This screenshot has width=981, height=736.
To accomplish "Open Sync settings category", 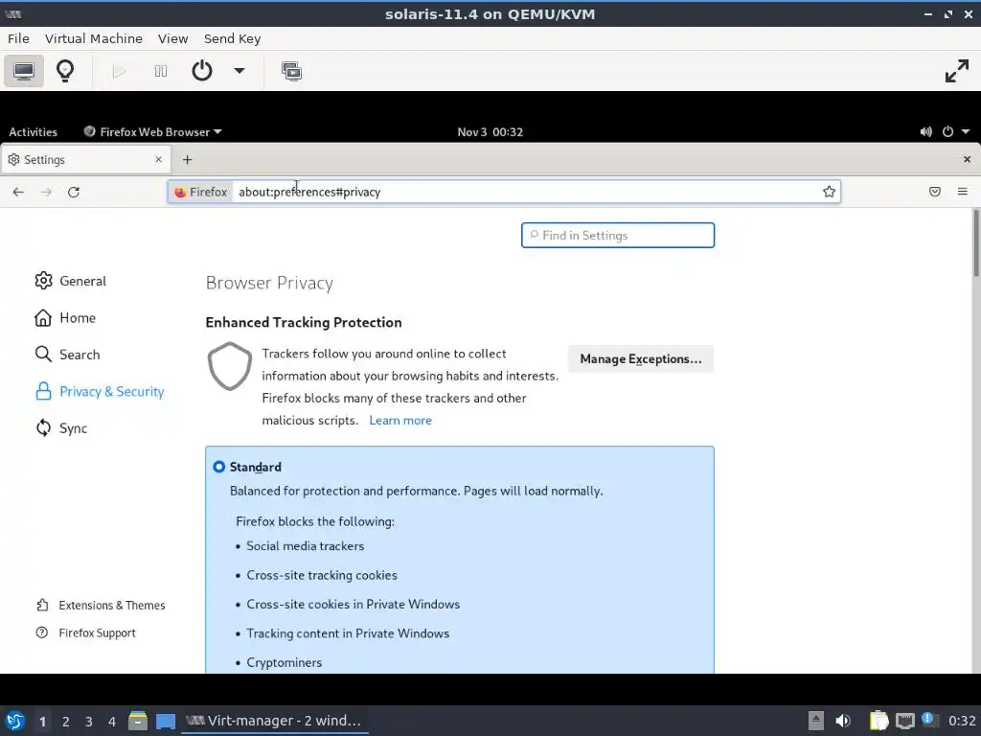I will click(61, 428).
